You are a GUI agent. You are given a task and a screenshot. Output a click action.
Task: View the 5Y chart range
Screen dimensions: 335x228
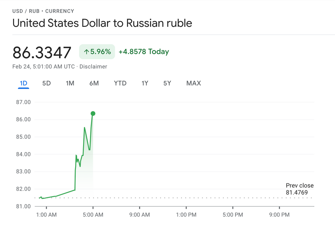[167, 83]
